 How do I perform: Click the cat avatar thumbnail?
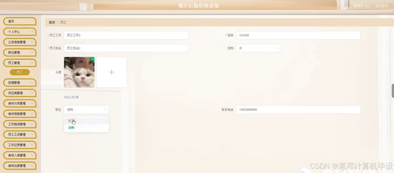(x=79, y=72)
